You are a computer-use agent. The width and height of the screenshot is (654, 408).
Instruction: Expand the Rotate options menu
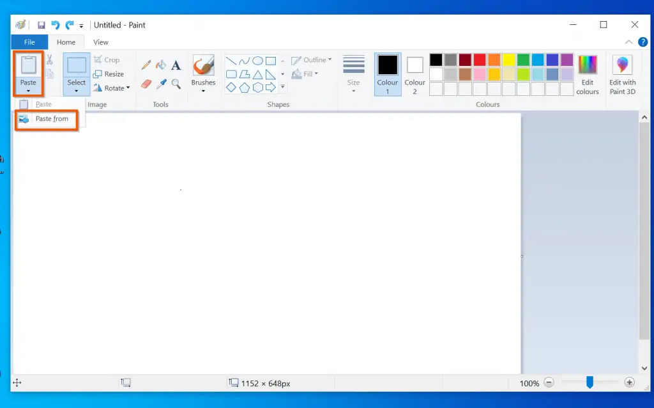pyautogui.click(x=112, y=88)
